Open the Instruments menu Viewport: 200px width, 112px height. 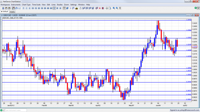tap(16, 4)
